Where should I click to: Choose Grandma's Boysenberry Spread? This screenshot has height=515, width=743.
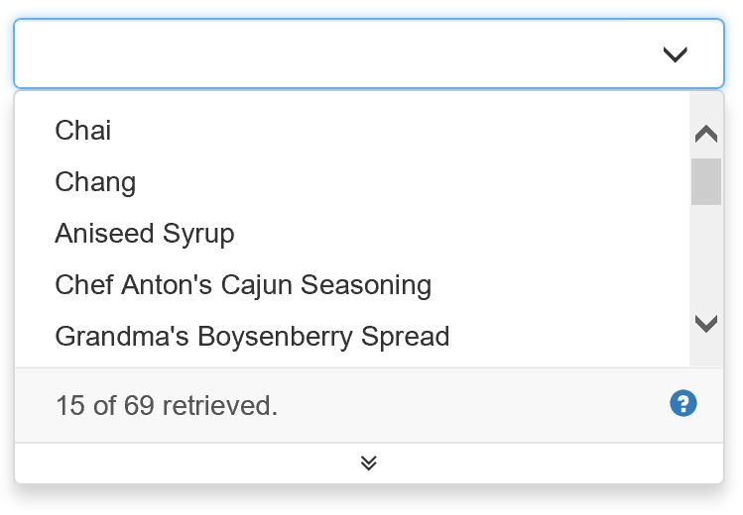click(x=252, y=336)
